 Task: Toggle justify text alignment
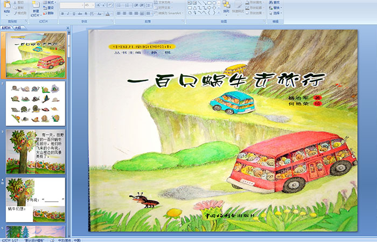click(x=136, y=13)
